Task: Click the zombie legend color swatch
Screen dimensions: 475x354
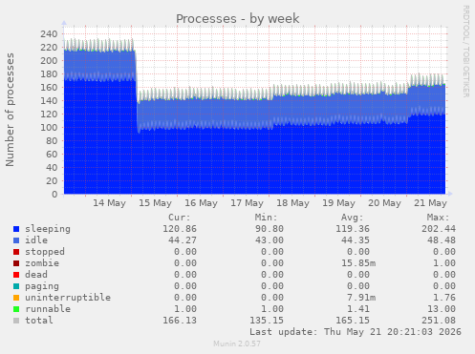Action: [16, 263]
